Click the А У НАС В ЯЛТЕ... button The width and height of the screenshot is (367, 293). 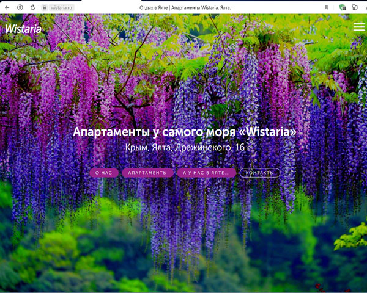point(207,173)
